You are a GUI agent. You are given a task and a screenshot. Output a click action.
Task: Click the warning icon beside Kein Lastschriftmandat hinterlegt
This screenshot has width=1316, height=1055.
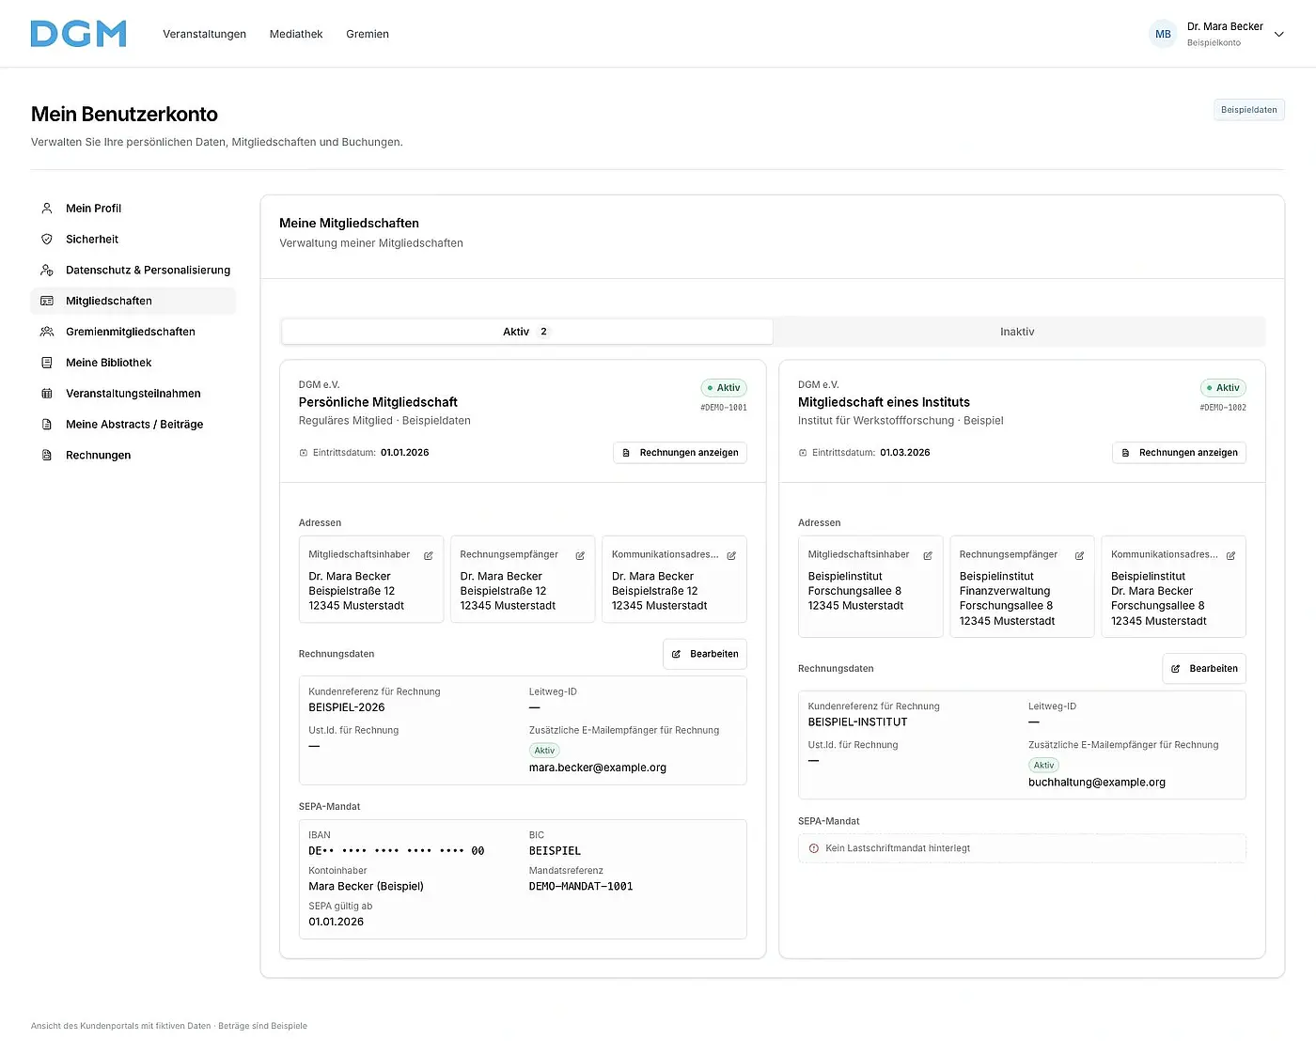coord(814,848)
